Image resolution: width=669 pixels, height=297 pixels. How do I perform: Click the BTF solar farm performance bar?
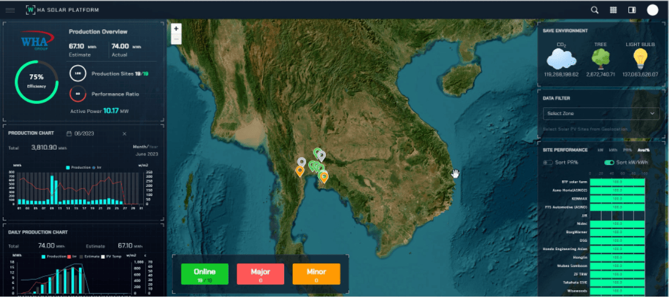tap(617, 182)
